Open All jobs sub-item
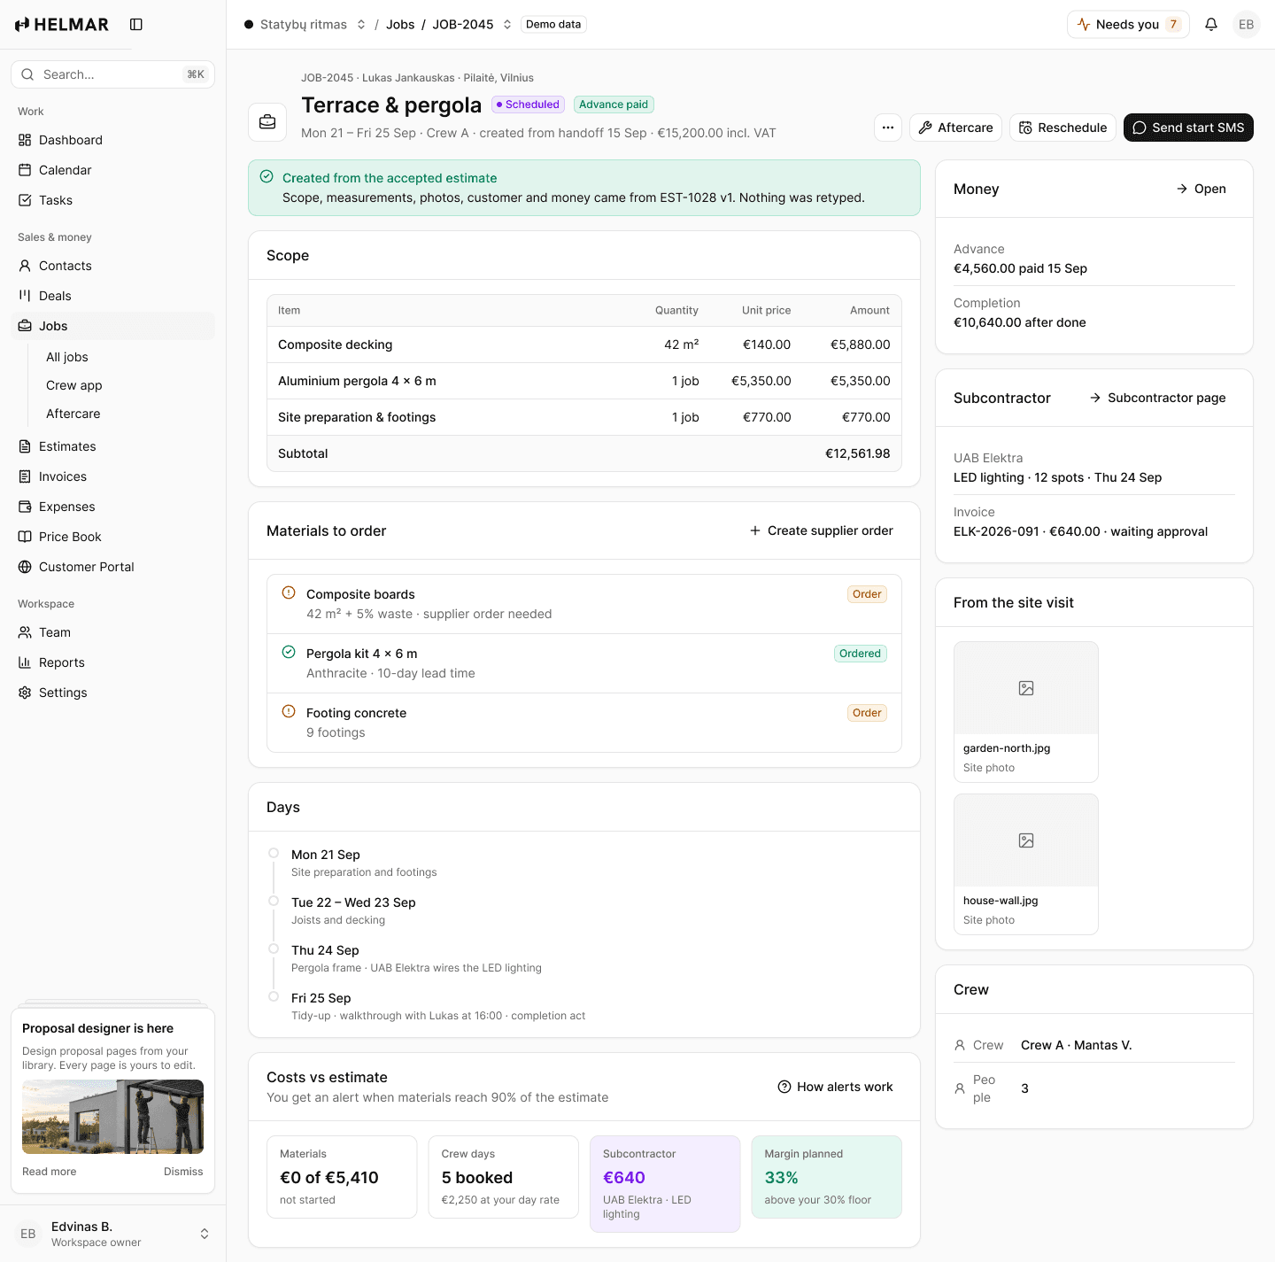Image resolution: width=1275 pixels, height=1262 pixels. click(x=125, y=357)
